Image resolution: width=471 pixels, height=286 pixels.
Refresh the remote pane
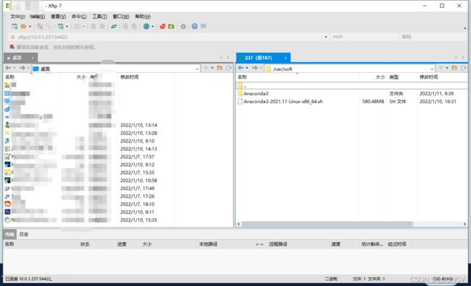point(464,68)
